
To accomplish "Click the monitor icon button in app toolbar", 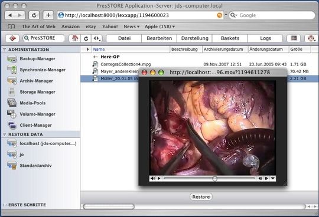I will click(x=294, y=38).
